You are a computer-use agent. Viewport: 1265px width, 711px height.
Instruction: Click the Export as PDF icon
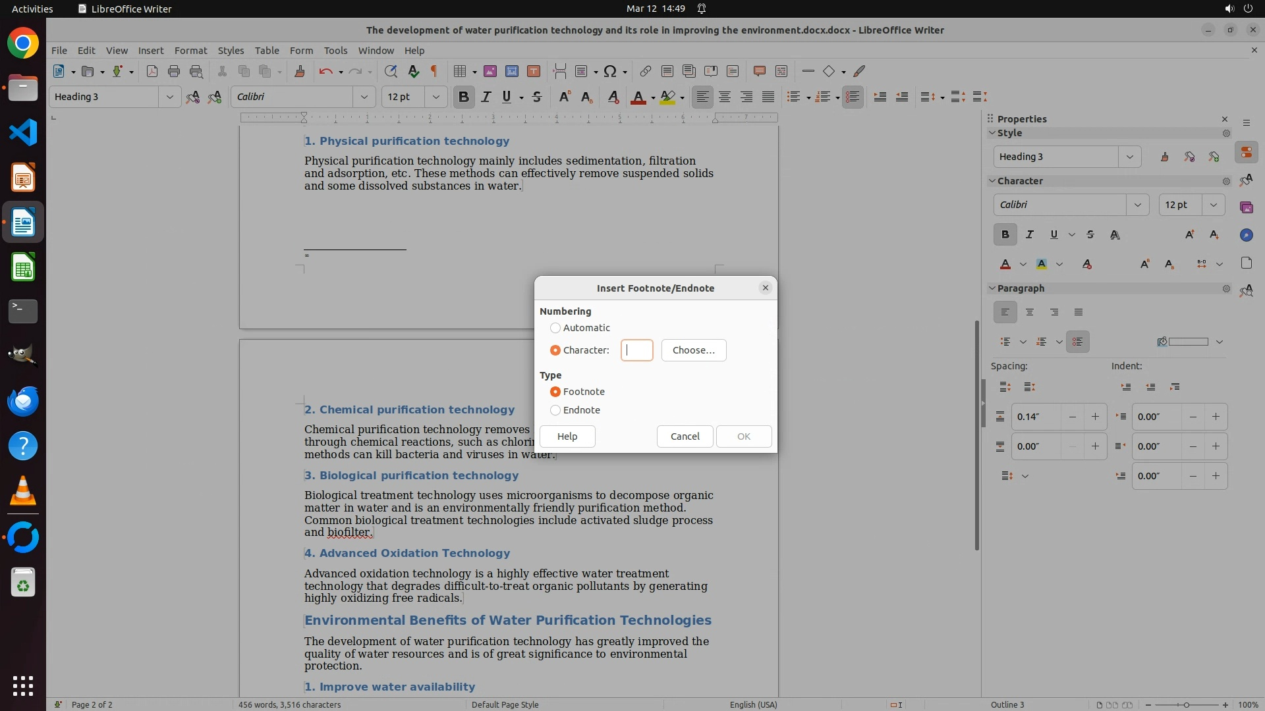coord(152,71)
